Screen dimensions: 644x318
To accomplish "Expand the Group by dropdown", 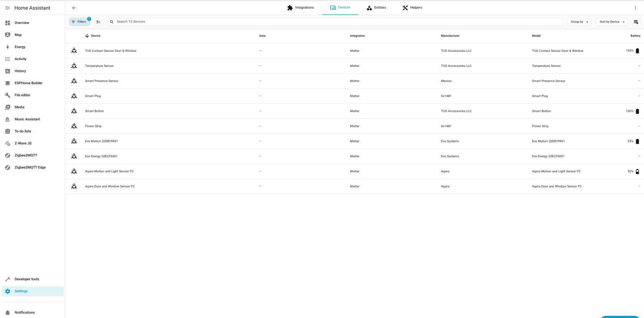I will pyautogui.click(x=579, y=22).
